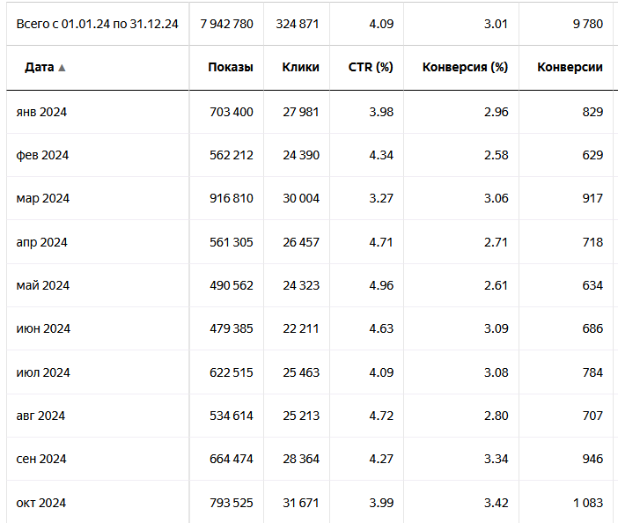Select the сен 2024 date cell

(x=41, y=459)
